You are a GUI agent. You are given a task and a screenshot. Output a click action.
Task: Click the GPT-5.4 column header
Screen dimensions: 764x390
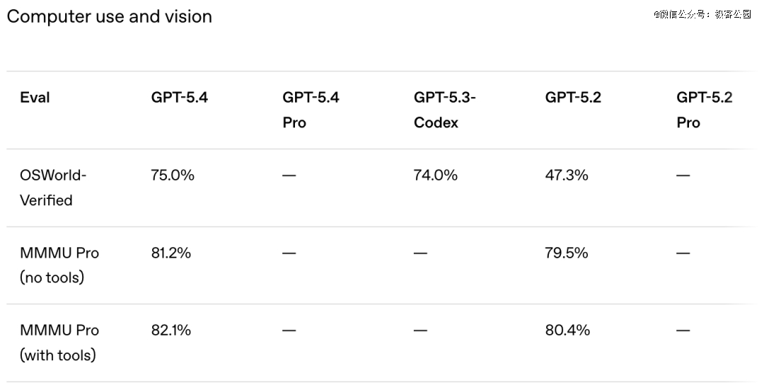click(x=179, y=98)
